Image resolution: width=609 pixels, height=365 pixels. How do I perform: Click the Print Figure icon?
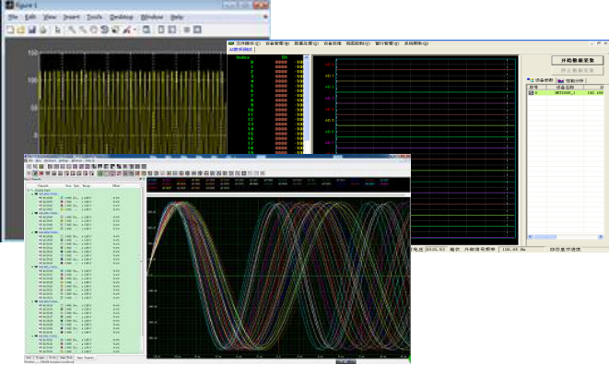(42, 29)
